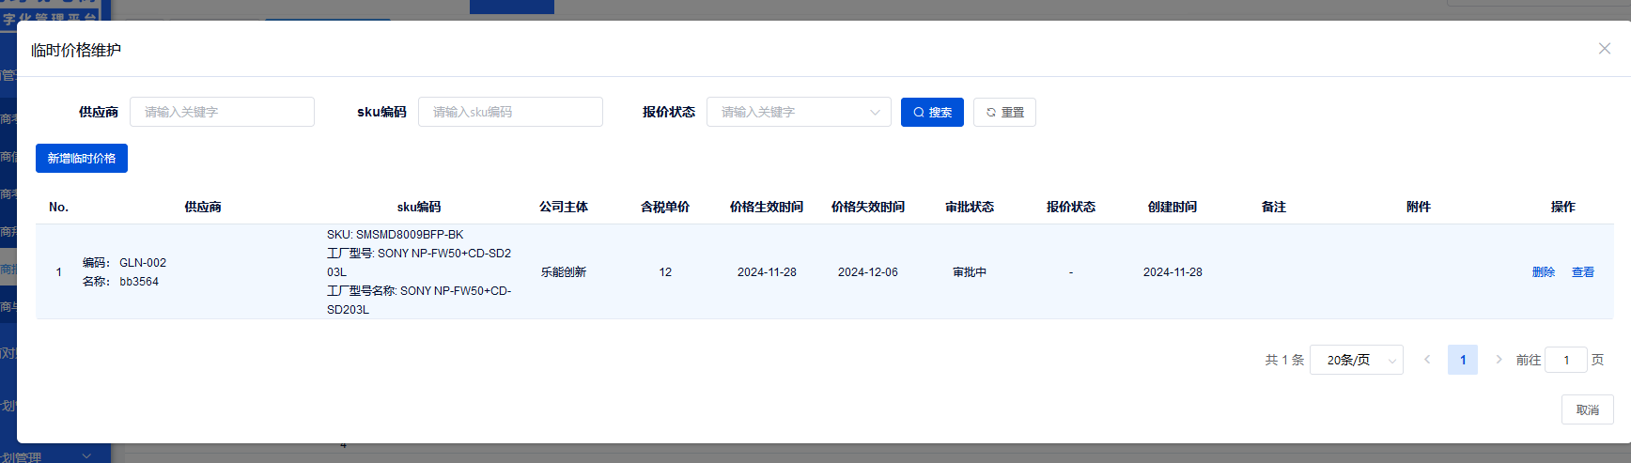Open the 报价状态 filter dropdown
The width and height of the screenshot is (1631, 463).
coord(799,112)
